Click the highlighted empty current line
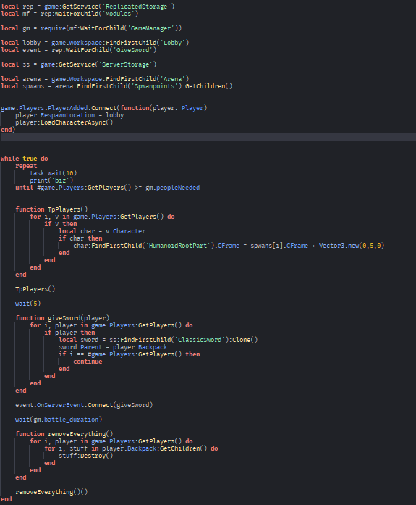The image size is (416, 505). 208,137
